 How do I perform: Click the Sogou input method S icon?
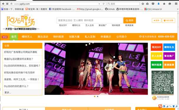click(160, 106)
